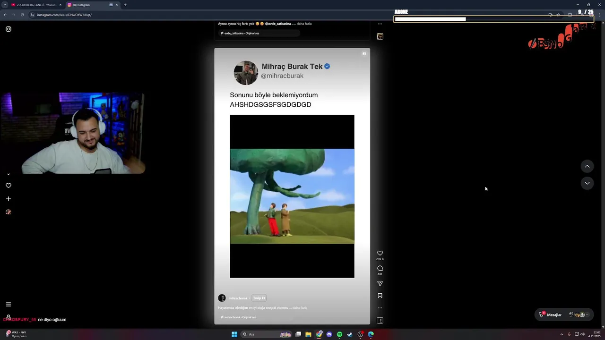Image resolution: width=605 pixels, height=340 pixels.
Task: Go to the next reel with the down chevron
Action: click(587, 183)
